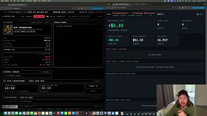Click the STOPPED daemon status

(46, 60)
